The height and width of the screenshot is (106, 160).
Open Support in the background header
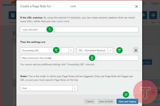pos(155,3)
